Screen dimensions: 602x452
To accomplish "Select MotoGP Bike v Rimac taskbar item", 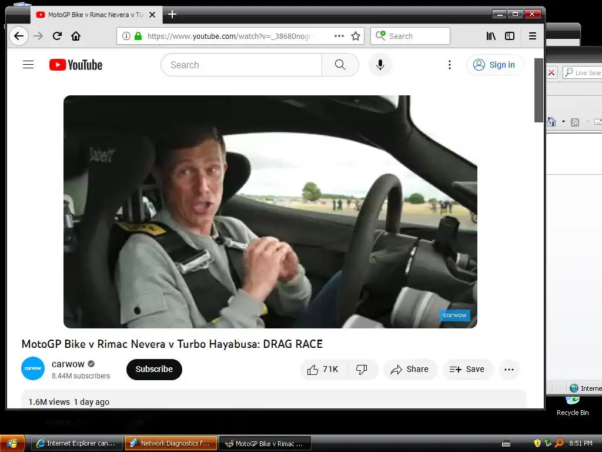I will [x=265, y=443].
